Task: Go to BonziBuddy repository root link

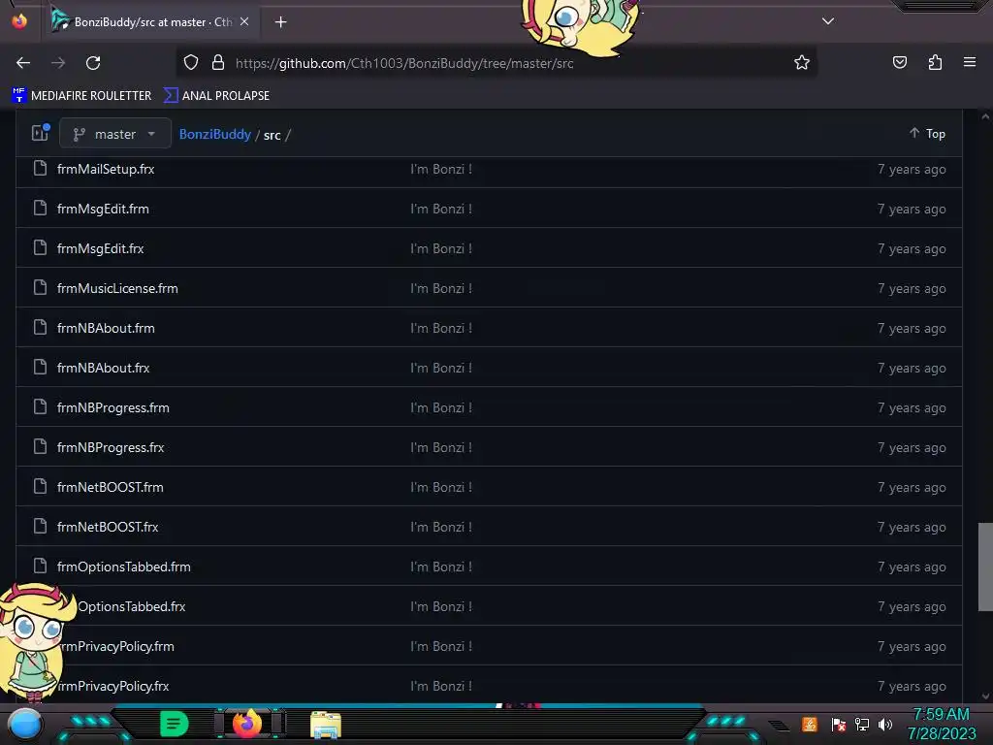Action: [x=214, y=134]
